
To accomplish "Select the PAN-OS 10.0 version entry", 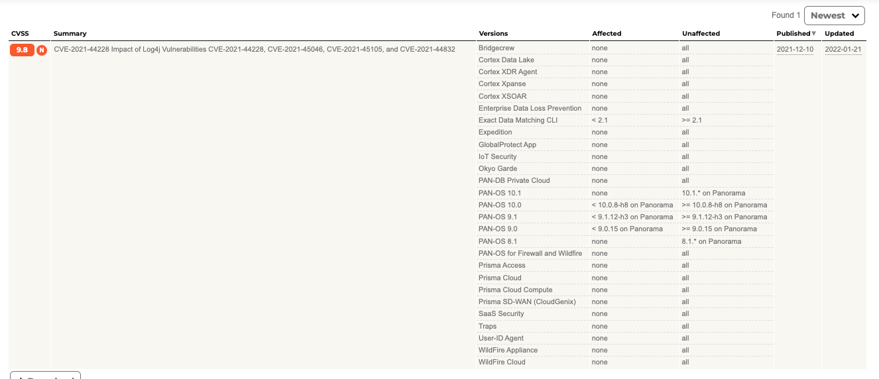I will click(500, 205).
